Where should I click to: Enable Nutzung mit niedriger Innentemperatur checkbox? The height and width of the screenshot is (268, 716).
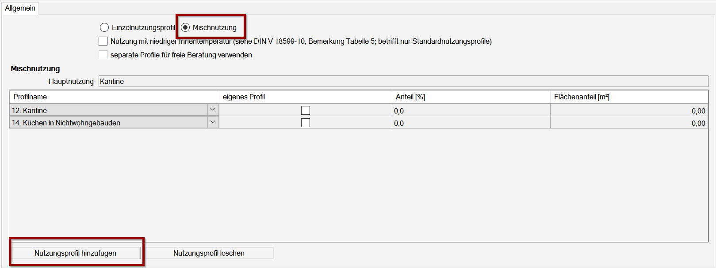(x=103, y=41)
